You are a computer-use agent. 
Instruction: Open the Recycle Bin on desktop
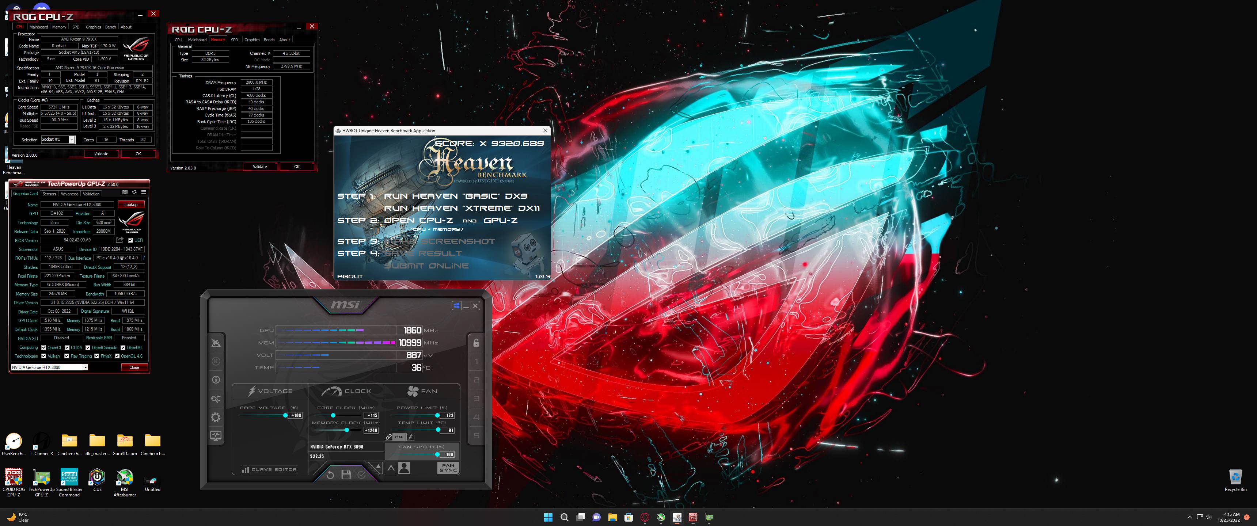(x=1235, y=480)
